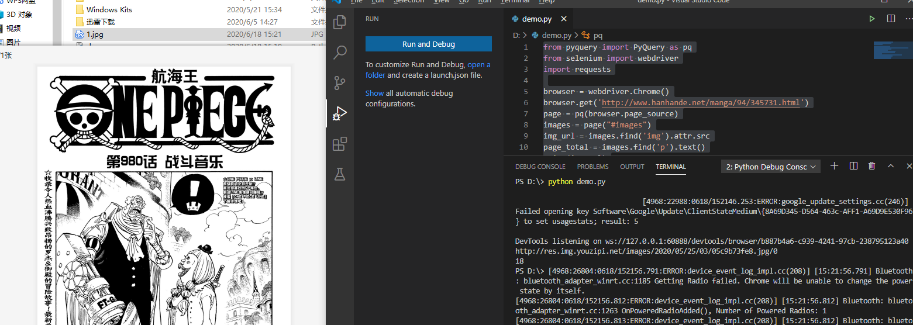Expand the D: breadcrumb segment
Image resolution: width=913 pixels, height=325 pixels.
point(516,35)
